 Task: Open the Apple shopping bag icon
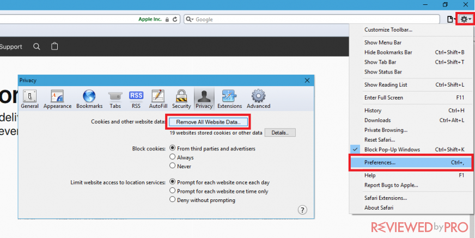click(54, 46)
